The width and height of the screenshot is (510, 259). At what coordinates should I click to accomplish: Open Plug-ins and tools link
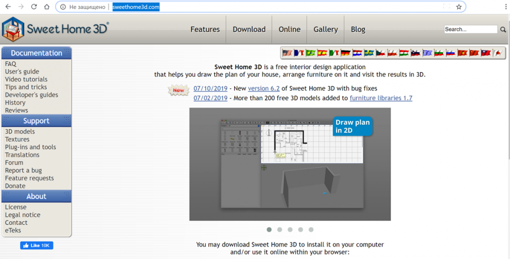[30, 147]
